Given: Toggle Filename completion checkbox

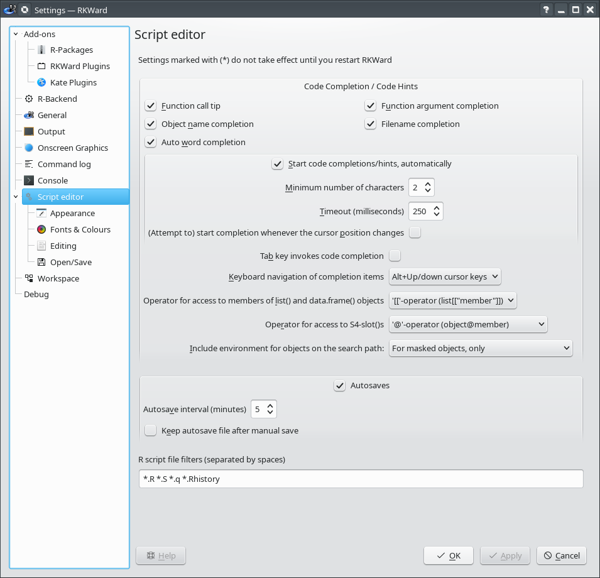Looking at the screenshot, I should click(x=371, y=124).
